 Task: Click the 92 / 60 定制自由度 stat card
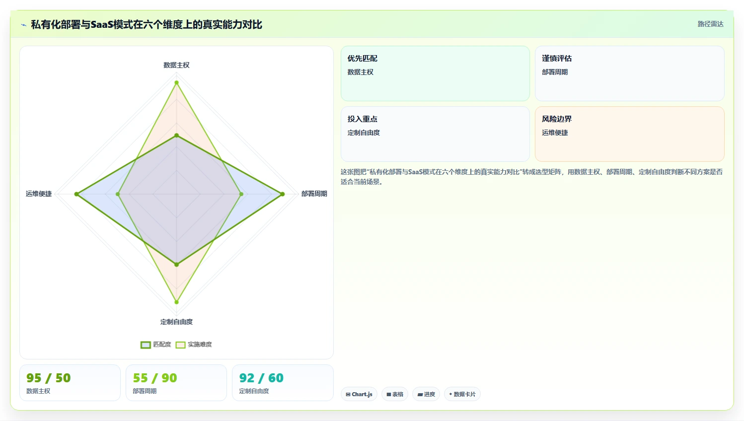click(283, 383)
